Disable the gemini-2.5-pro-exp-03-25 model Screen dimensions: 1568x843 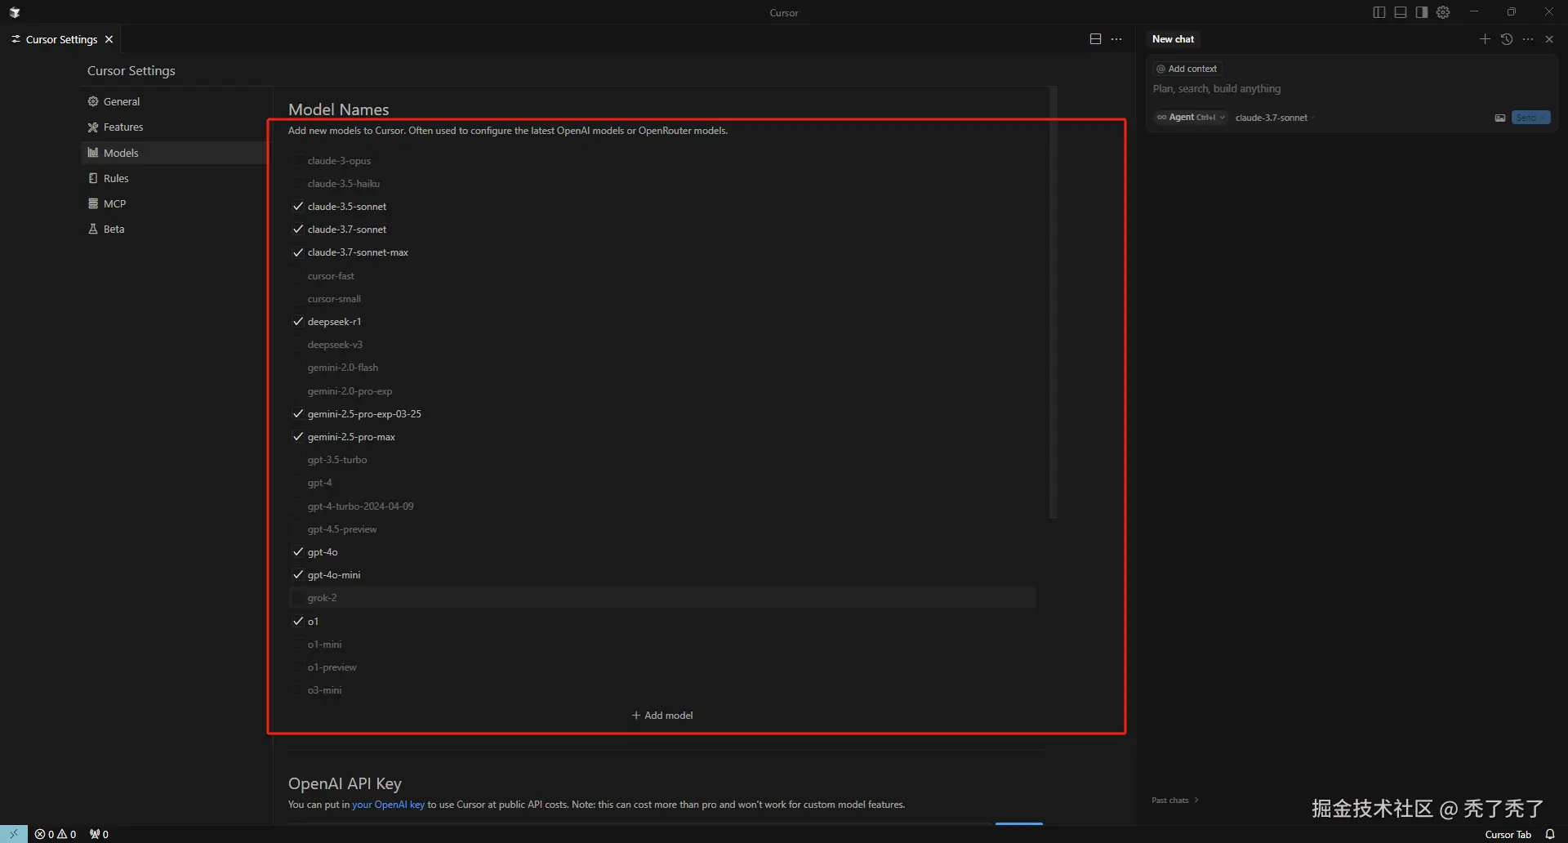pyautogui.click(x=298, y=414)
